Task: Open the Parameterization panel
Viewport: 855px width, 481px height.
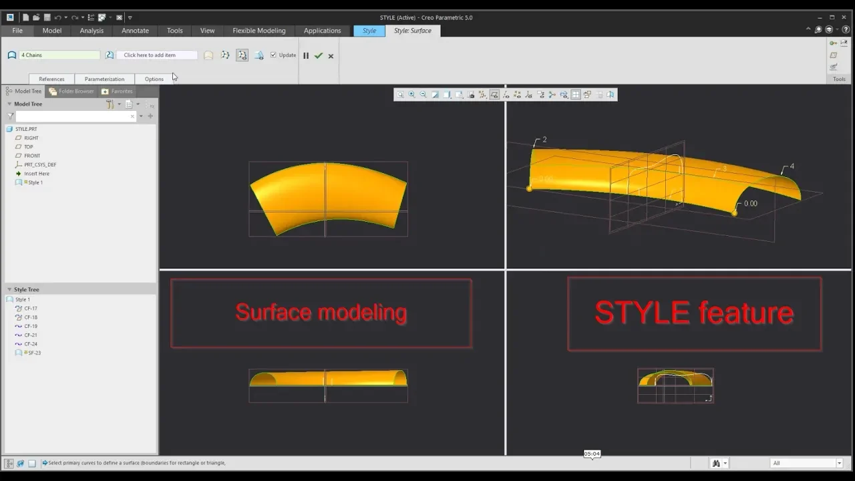Action: click(104, 79)
